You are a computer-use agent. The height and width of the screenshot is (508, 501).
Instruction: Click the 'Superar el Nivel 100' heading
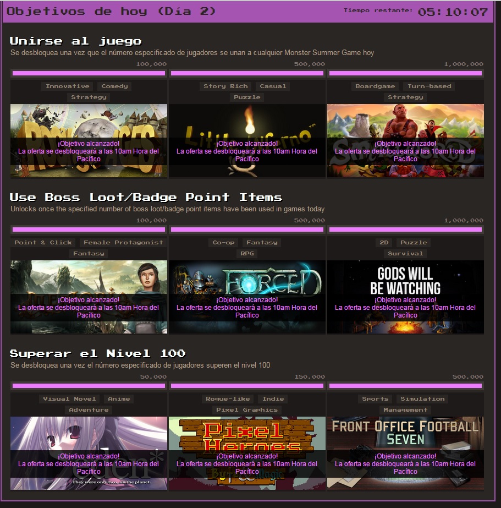[98, 353]
